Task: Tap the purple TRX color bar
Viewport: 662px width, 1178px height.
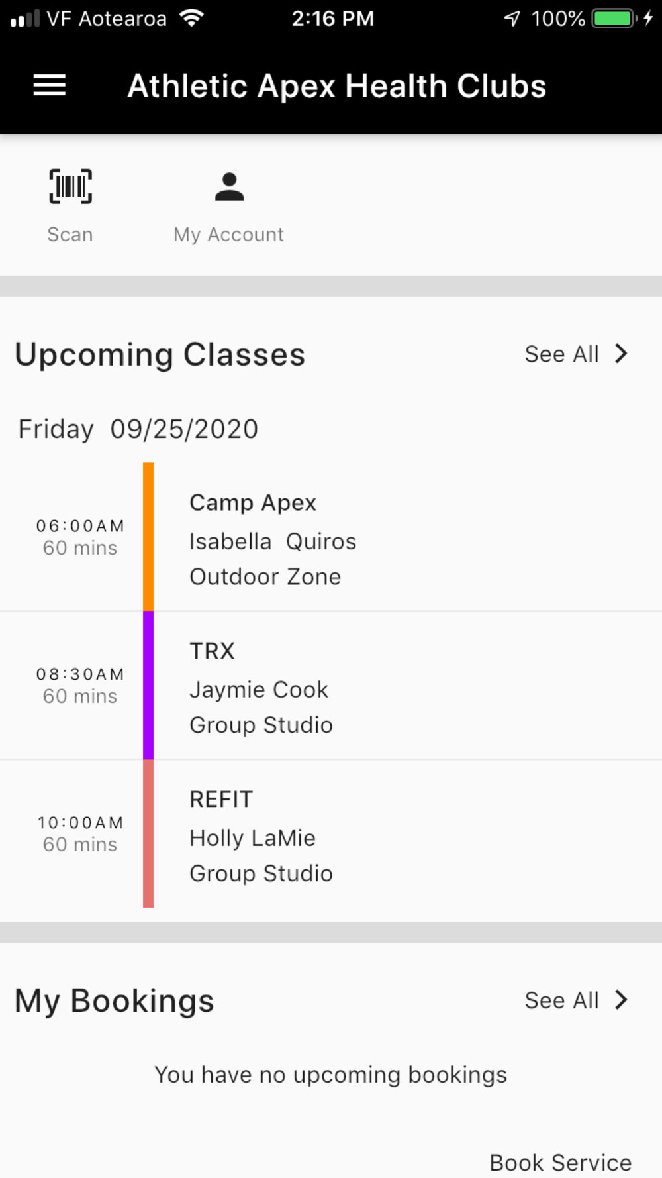Action: pos(148,685)
